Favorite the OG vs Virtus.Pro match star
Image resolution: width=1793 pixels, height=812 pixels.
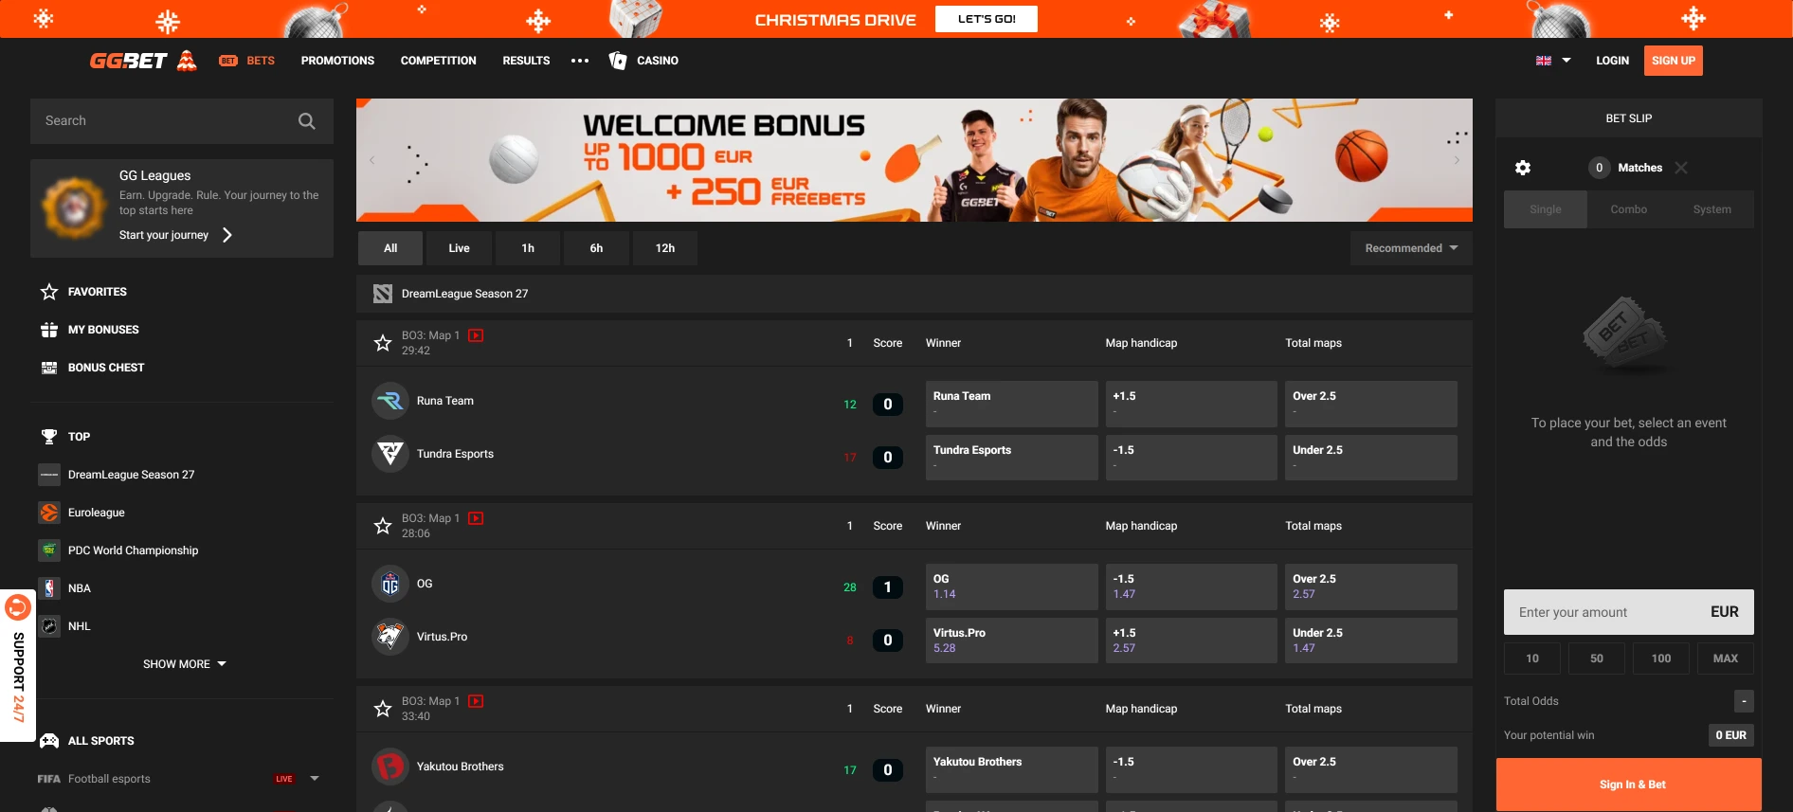(x=383, y=526)
